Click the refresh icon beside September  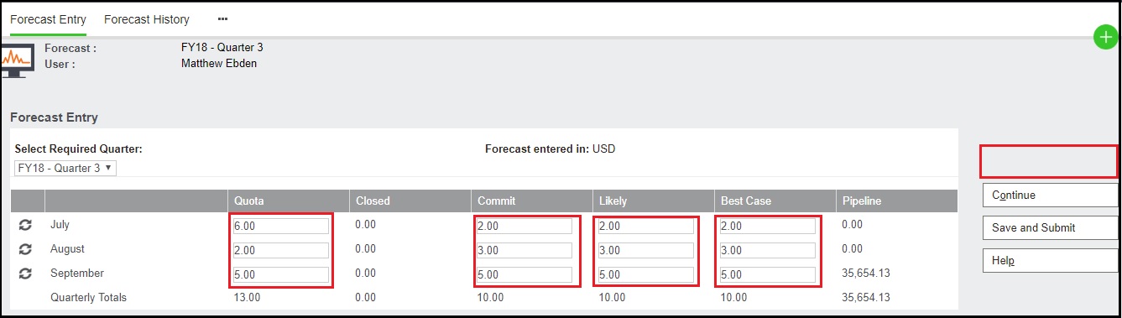(25, 274)
